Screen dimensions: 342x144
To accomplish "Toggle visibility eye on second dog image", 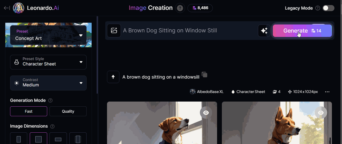I will click(321, 113).
